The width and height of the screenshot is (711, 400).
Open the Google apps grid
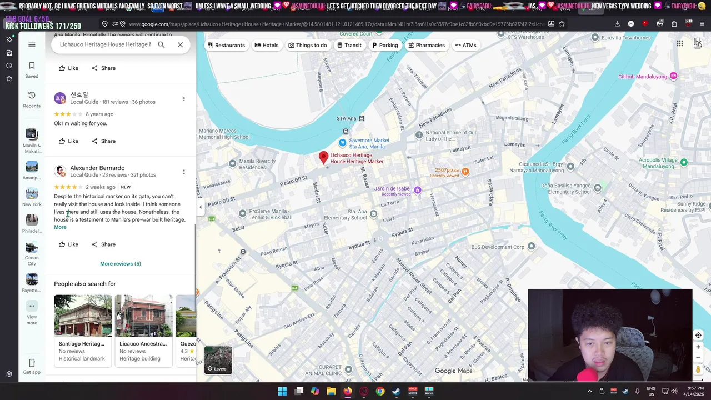click(679, 44)
